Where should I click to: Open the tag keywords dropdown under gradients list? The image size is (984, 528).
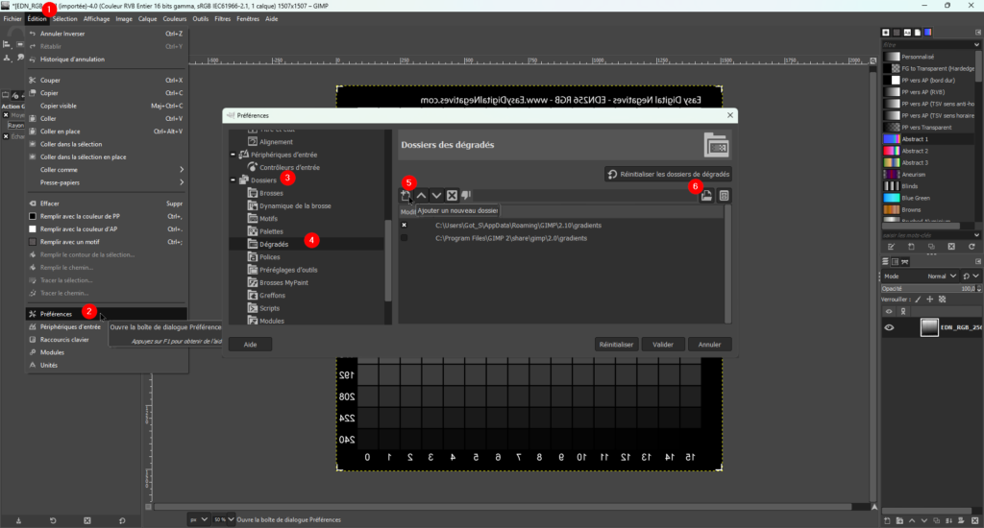[x=976, y=235]
